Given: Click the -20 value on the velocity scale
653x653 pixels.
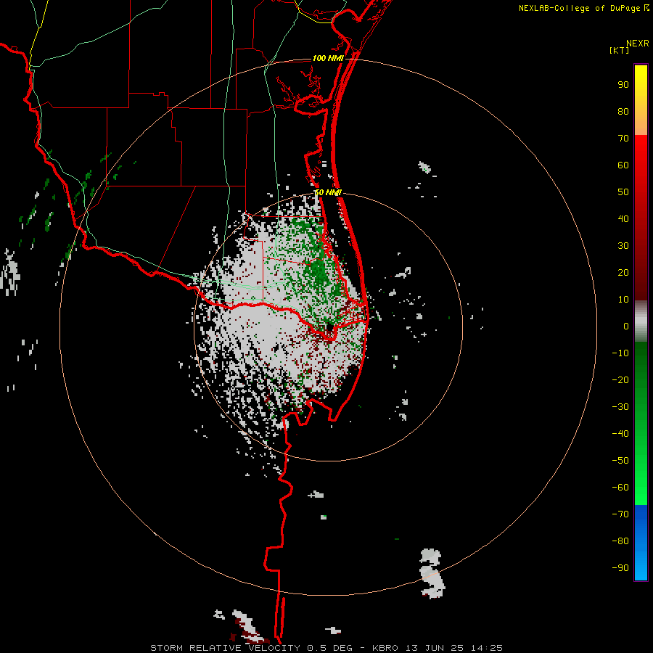Looking at the screenshot, I should [x=620, y=380].
